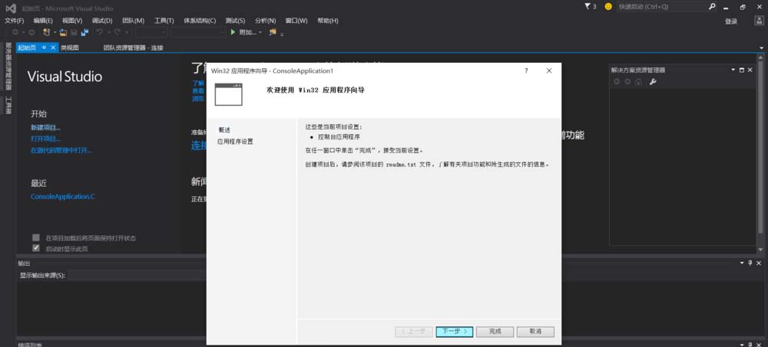Click 取消 button in the wizard
The height and width of the screenshot is (347, 768).
click(535, 332)
